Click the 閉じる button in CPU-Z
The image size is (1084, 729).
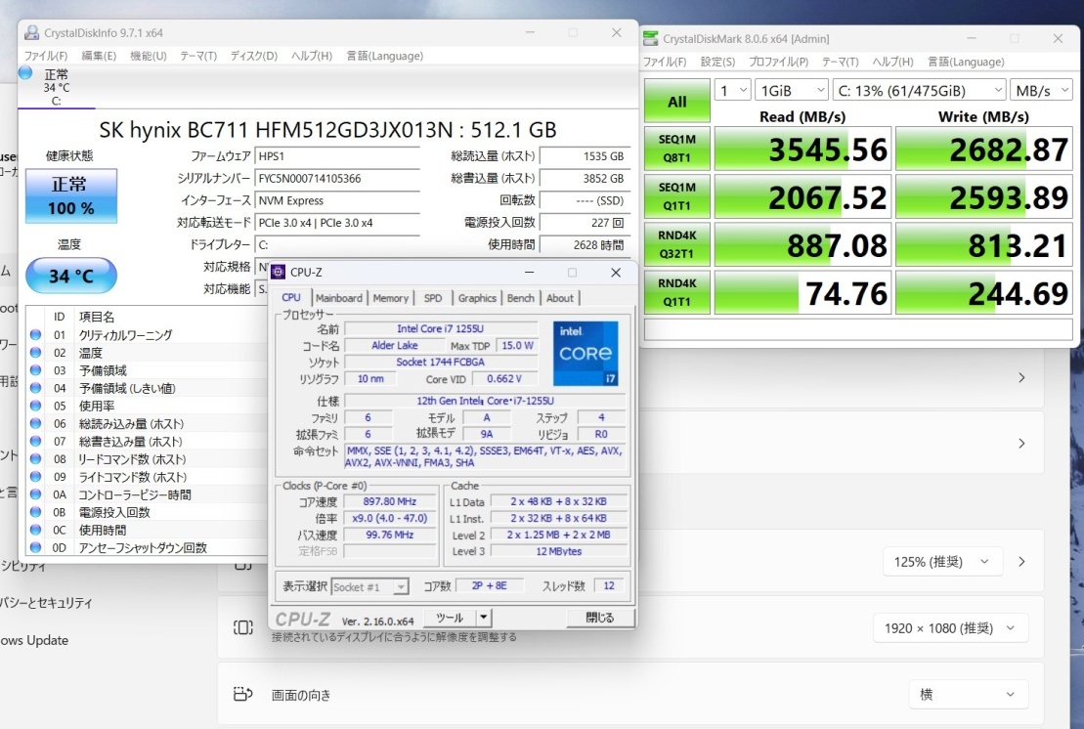pos(599,618)
